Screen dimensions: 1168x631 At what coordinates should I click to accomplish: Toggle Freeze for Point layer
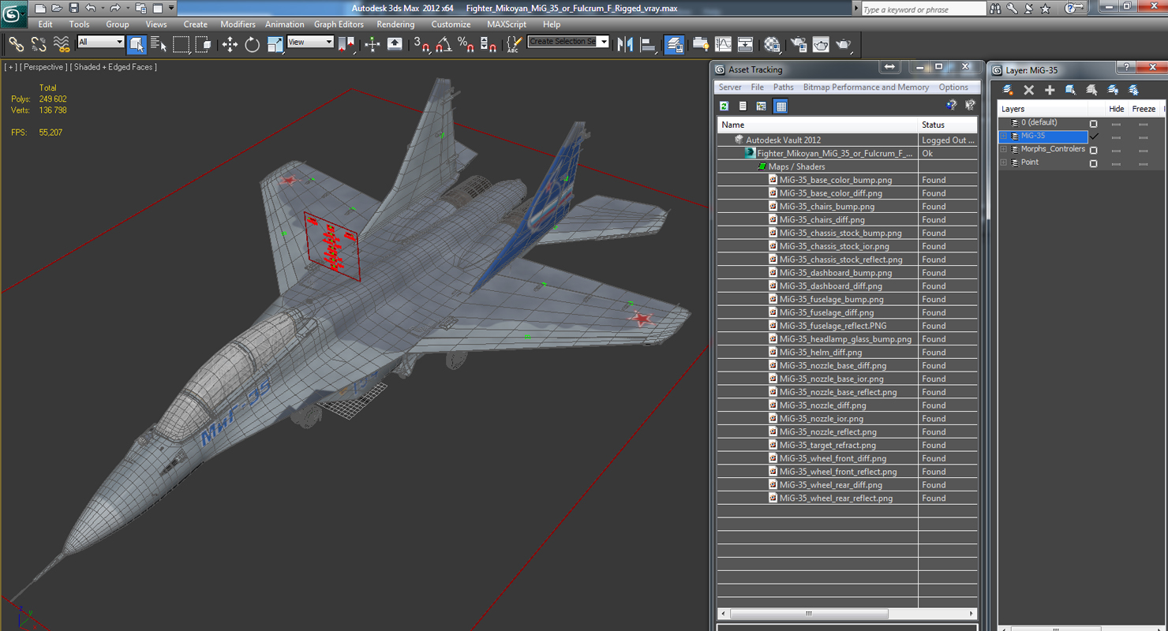(x=1143, y=164)
